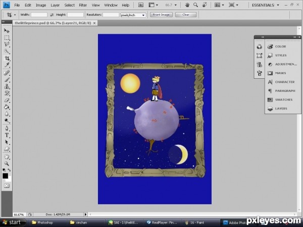
Task: Close the thelittleprince.psd document tab
Action: (x=94, y=23)
